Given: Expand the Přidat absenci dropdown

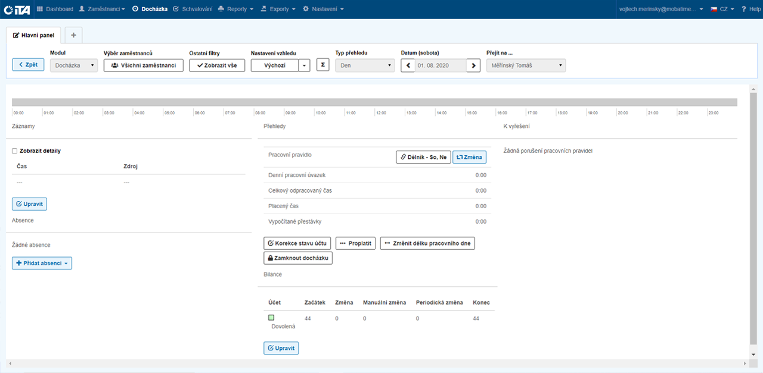Looking at the screenshot, I should (x=42, y=263).
